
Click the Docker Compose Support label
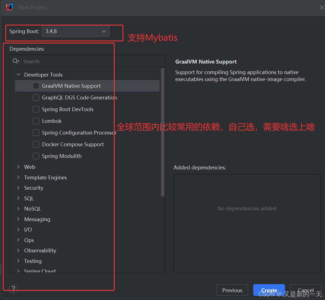(x=73, y=144)
